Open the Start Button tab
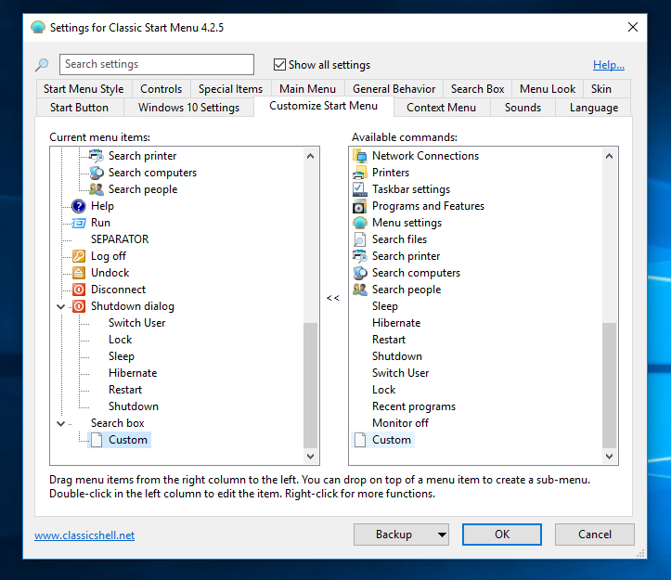671x580 pixels. coord(79,108)
